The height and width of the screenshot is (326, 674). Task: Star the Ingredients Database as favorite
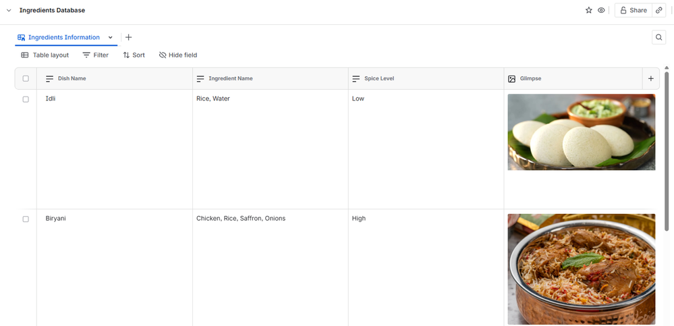(x=589, y=10)
